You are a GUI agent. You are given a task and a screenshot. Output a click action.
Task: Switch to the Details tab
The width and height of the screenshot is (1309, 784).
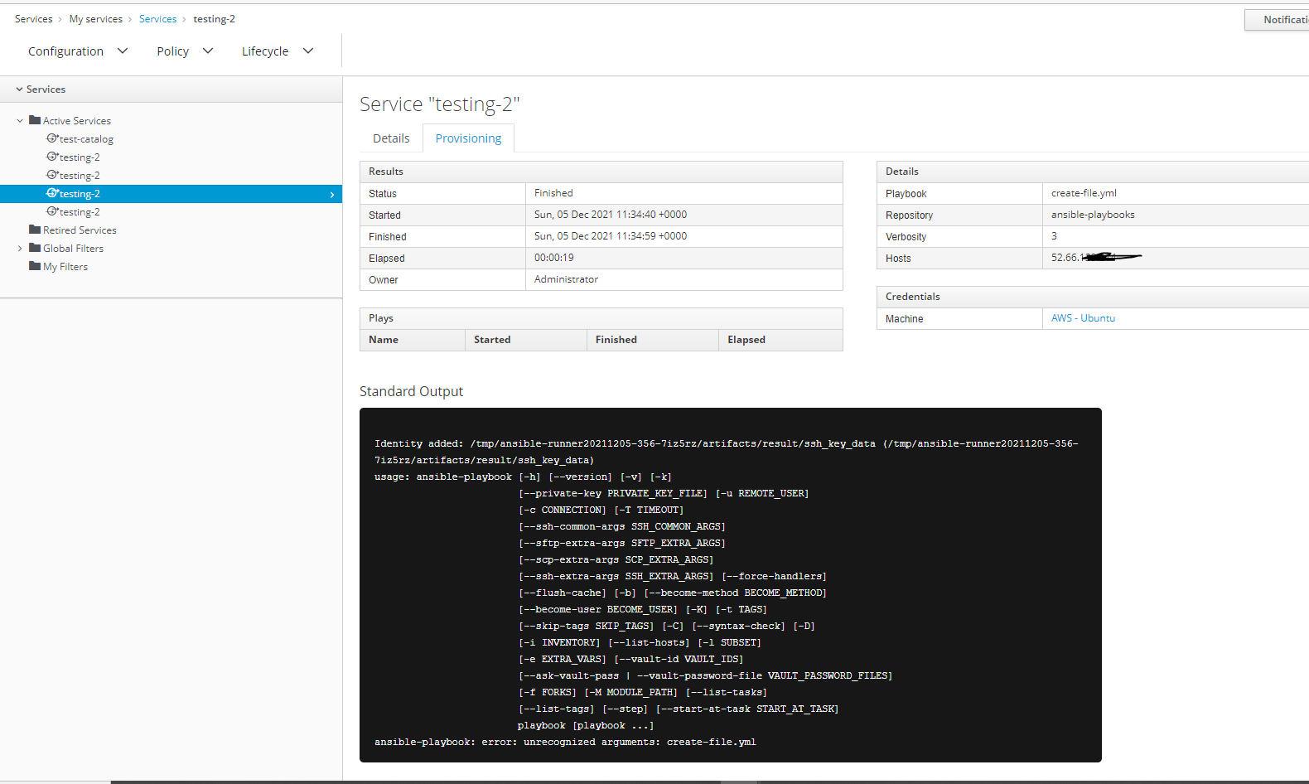[x=391, y=138]
